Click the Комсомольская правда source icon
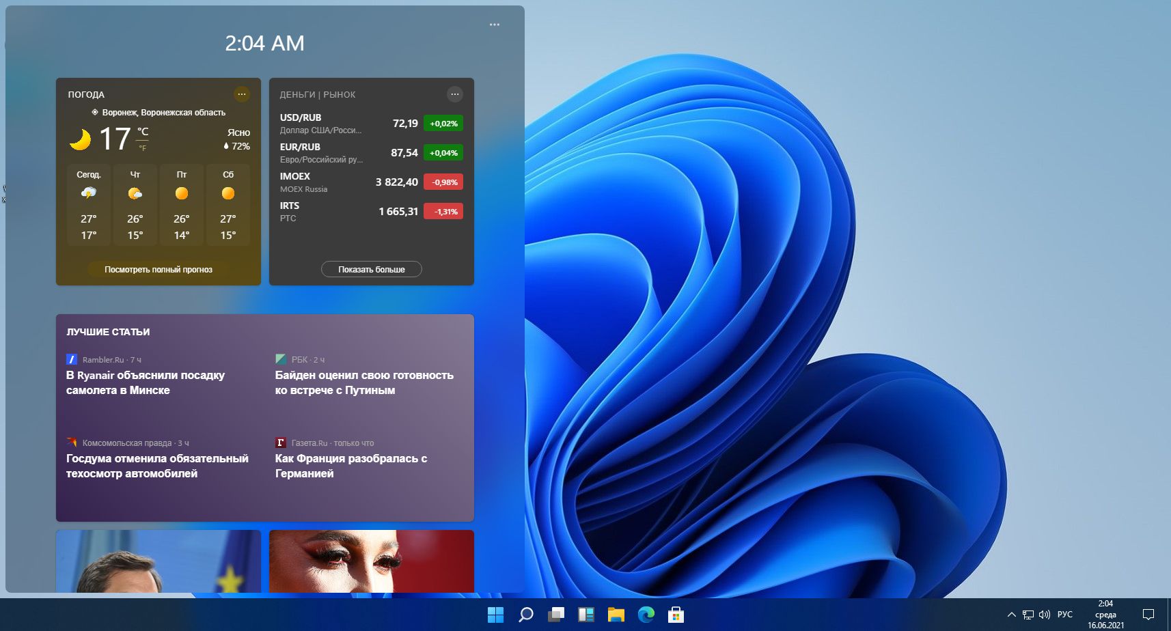 72,443
